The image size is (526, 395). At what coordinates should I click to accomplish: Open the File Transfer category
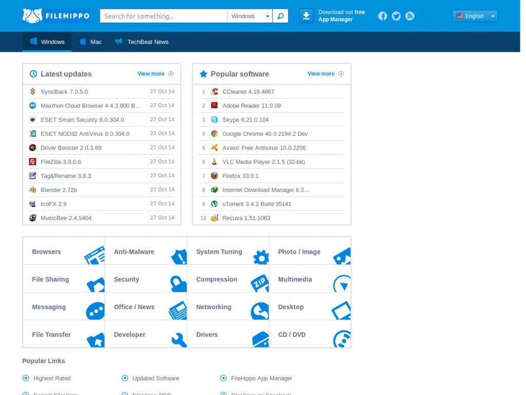pyautogui.click(x=64, y=334)
